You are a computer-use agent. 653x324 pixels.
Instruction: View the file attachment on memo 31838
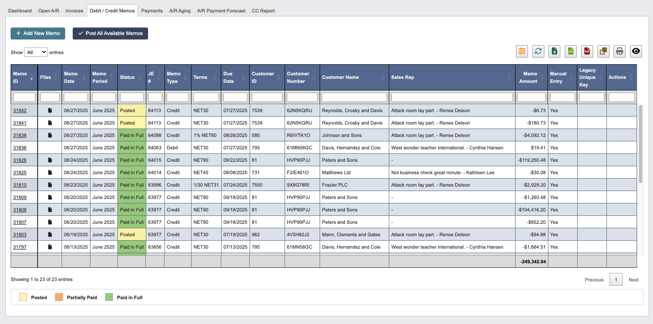pyautogui.click(x=49, y=135)
